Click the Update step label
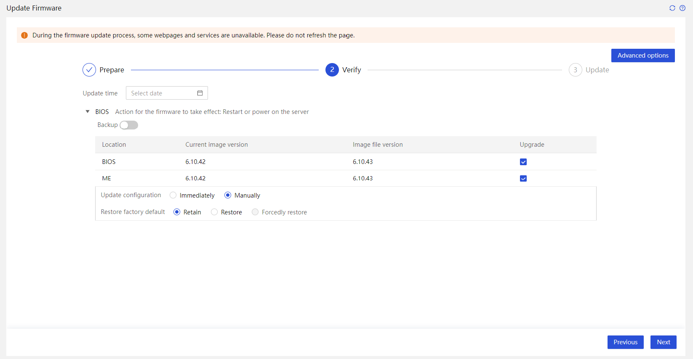This screenshot has width=693, height=359. click(597, 70)
